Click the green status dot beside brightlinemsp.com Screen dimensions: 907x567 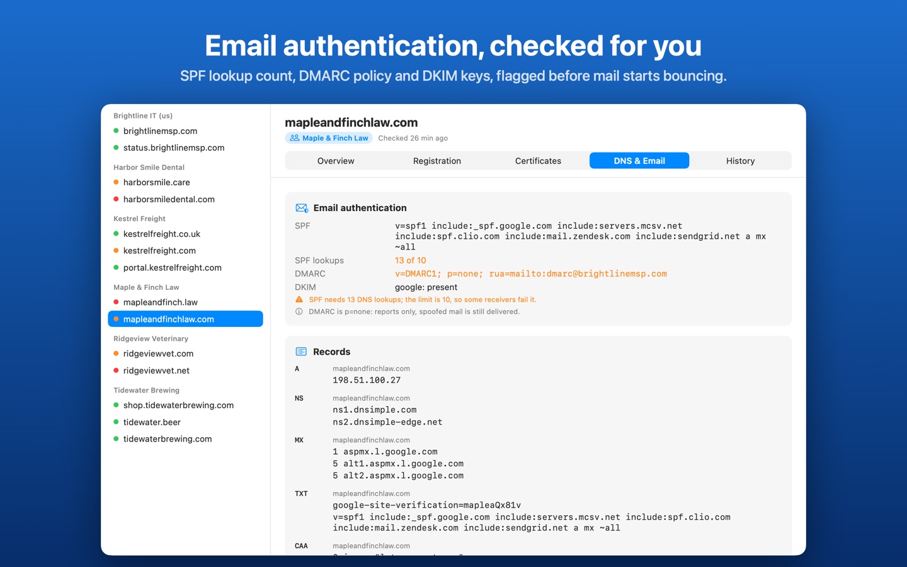click(x=116, y=131)
